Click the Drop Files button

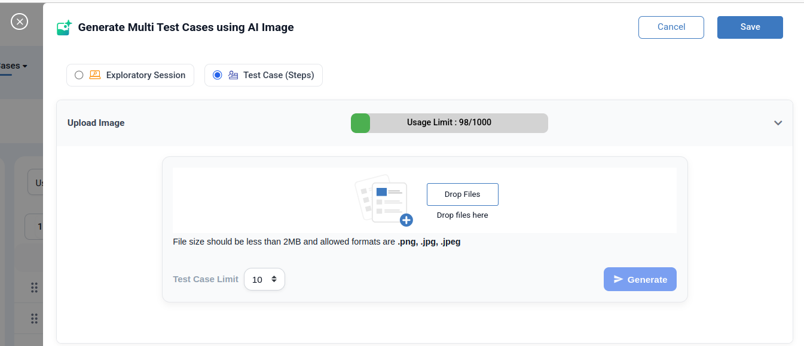462,194
